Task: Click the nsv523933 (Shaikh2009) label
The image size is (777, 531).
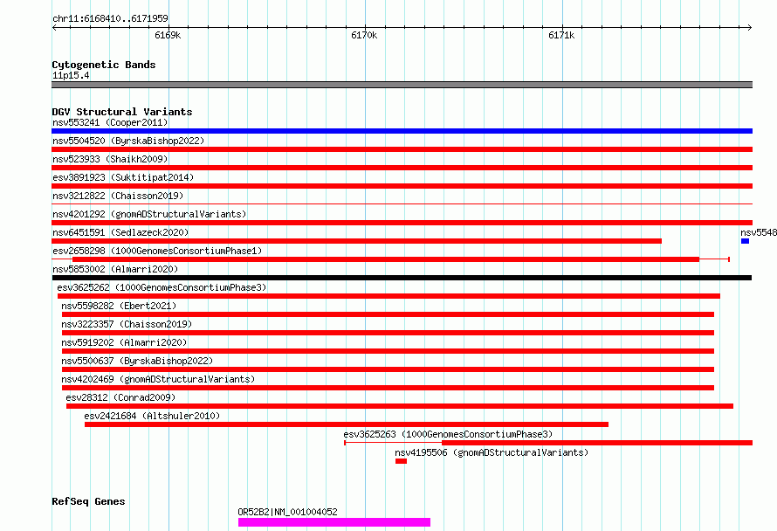Action: click(110, 159)
